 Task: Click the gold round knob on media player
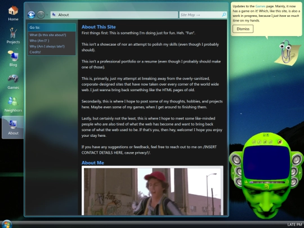point(280,142)
